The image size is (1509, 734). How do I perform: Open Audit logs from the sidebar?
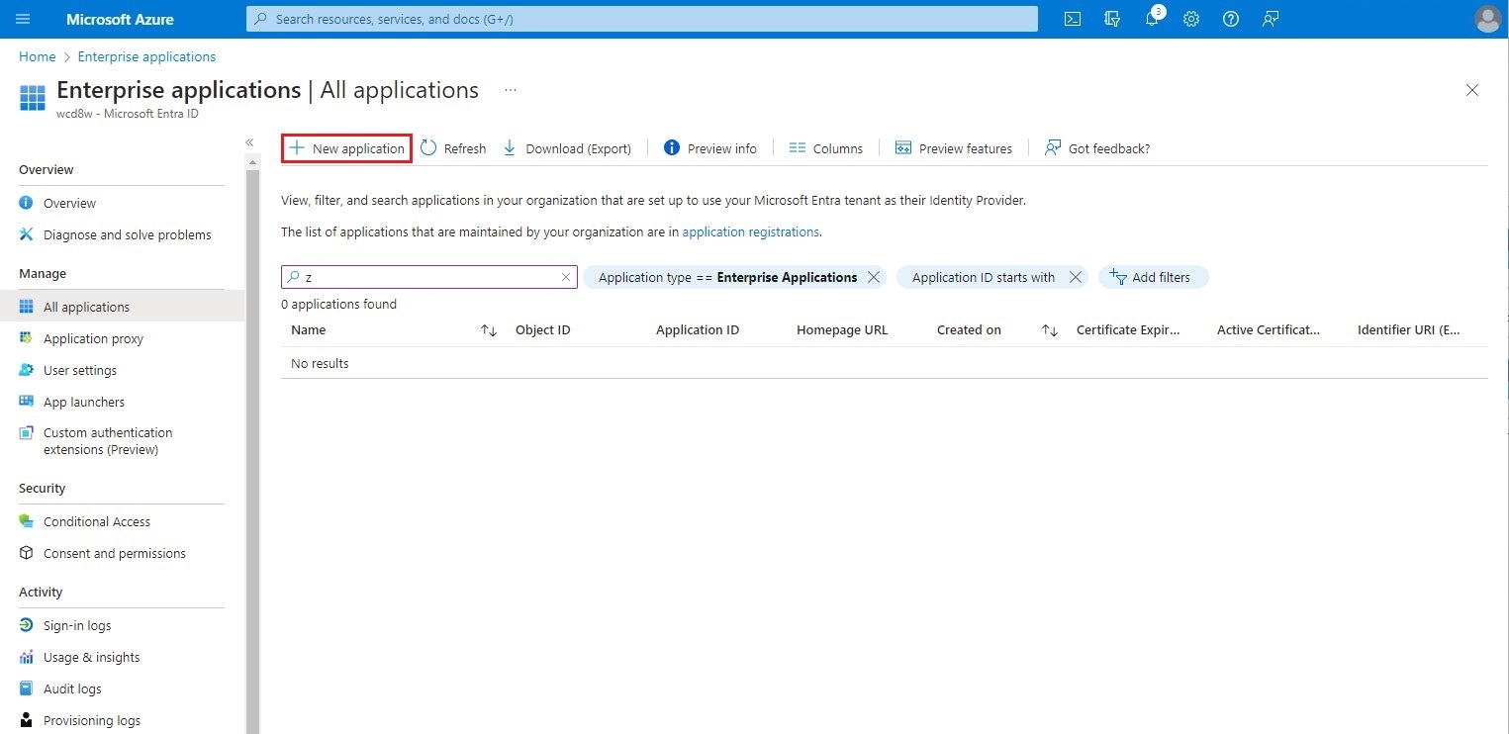(72, 688)
